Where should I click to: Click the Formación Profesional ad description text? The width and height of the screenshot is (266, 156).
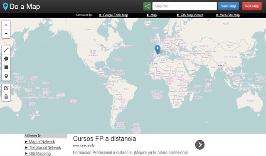tap(131, 152)
